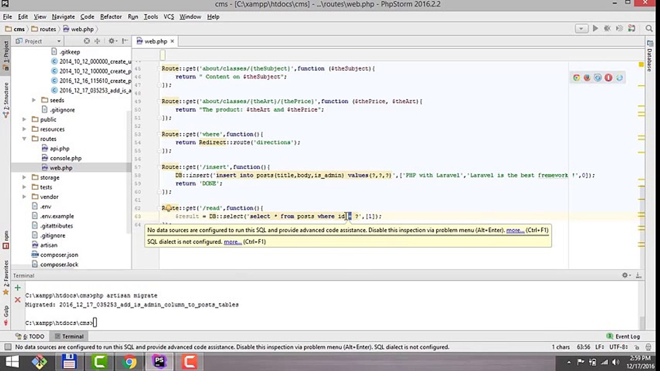This screenshot has height=371, width=660.
Task: Toggle the Structure side panel
Action: click(6, 97)
